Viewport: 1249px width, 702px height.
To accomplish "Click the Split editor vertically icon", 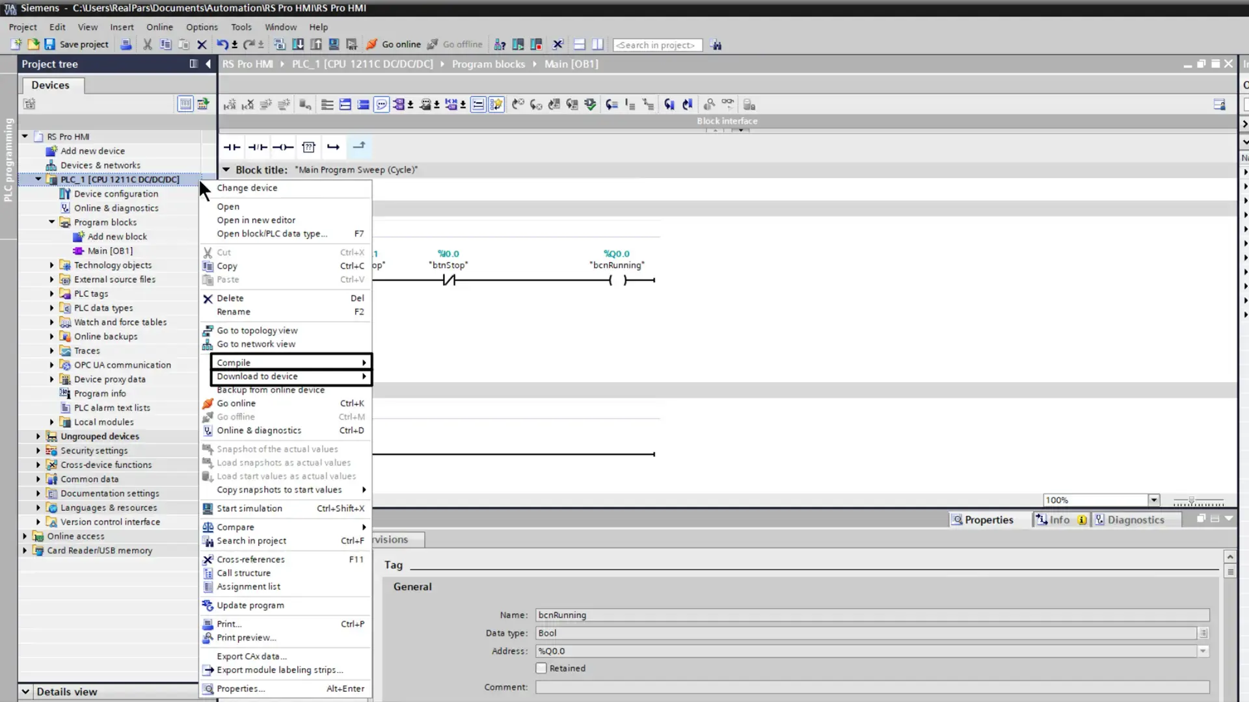I will point(597,44).
